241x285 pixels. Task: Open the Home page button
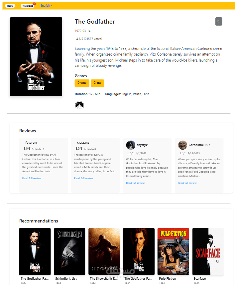tap(10, 6)
